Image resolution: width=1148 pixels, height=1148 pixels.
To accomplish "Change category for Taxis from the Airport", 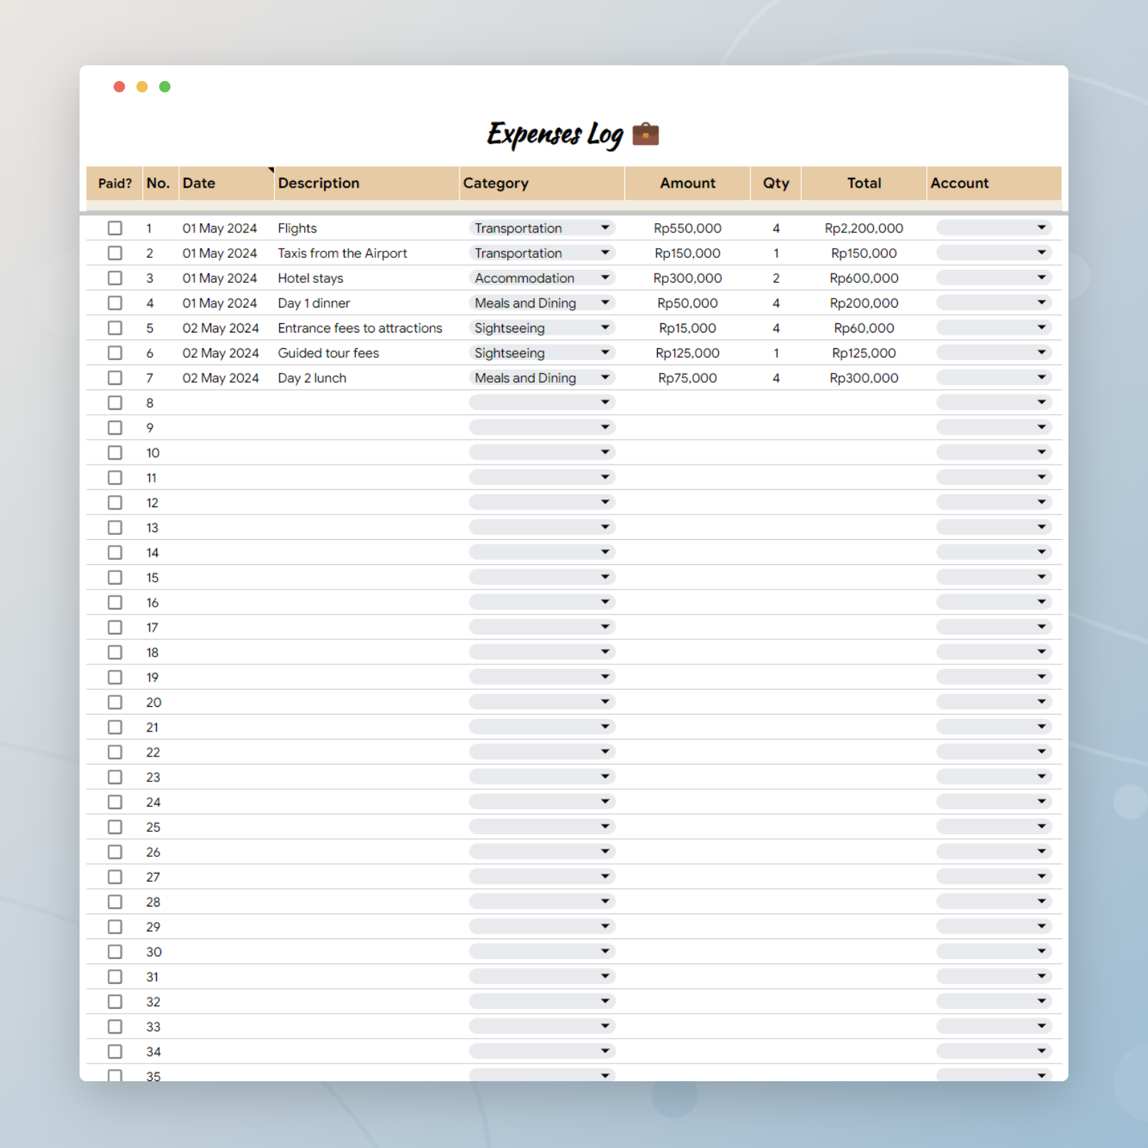I will (x=542, y=253).
